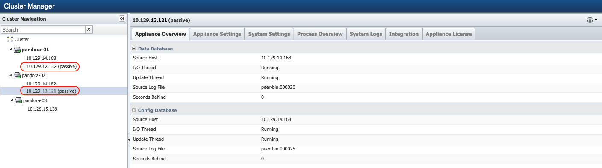Click the Cluster Manager title

29,6
